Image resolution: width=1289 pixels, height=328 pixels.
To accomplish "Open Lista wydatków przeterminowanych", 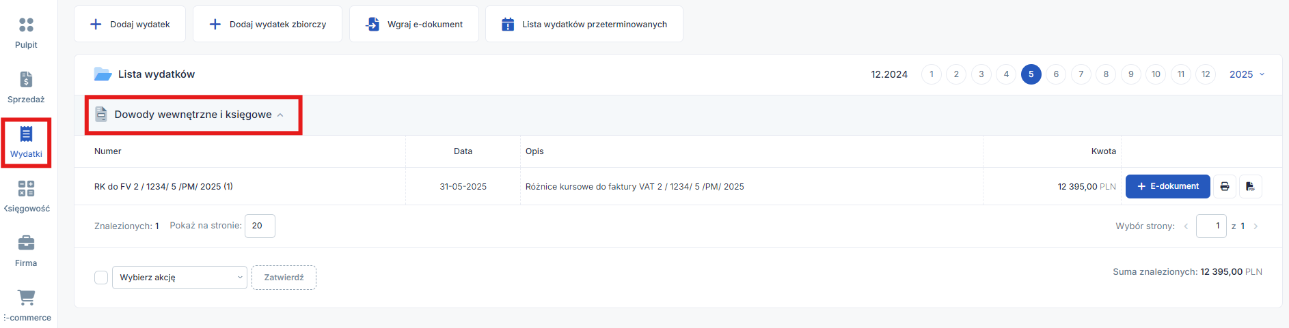I will (x=584, y=24).
